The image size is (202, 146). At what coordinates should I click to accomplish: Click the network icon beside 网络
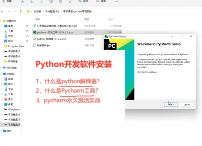(x=4, y=131)
